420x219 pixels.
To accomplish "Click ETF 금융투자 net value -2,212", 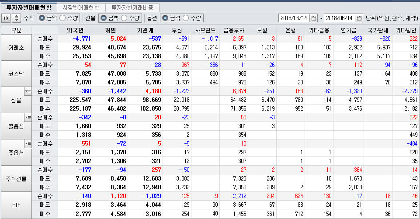I will (x=238, y=196).
